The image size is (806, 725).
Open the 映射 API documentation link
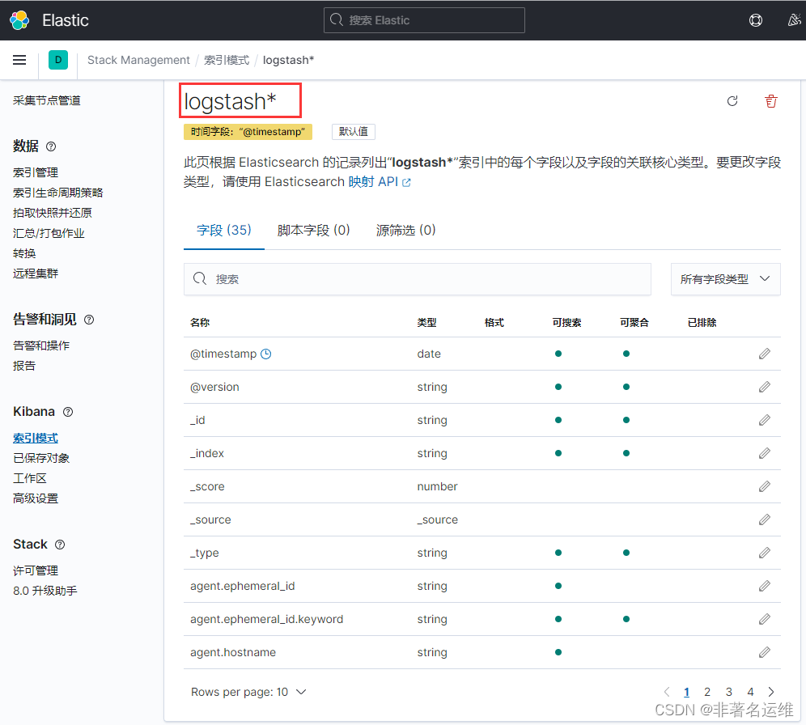(380, 182)
